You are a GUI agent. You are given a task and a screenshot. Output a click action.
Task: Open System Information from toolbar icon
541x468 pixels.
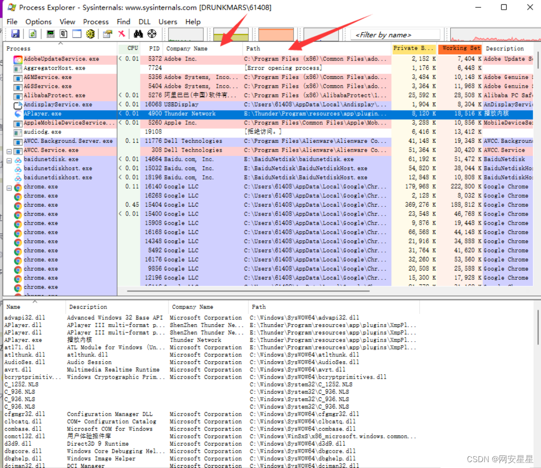coord(50,34)
